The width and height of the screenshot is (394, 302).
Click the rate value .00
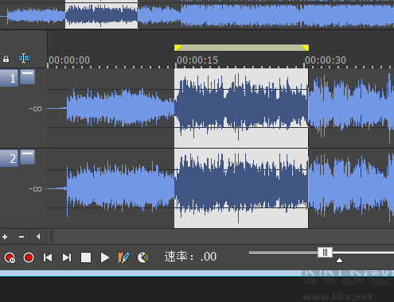(209, 257)
